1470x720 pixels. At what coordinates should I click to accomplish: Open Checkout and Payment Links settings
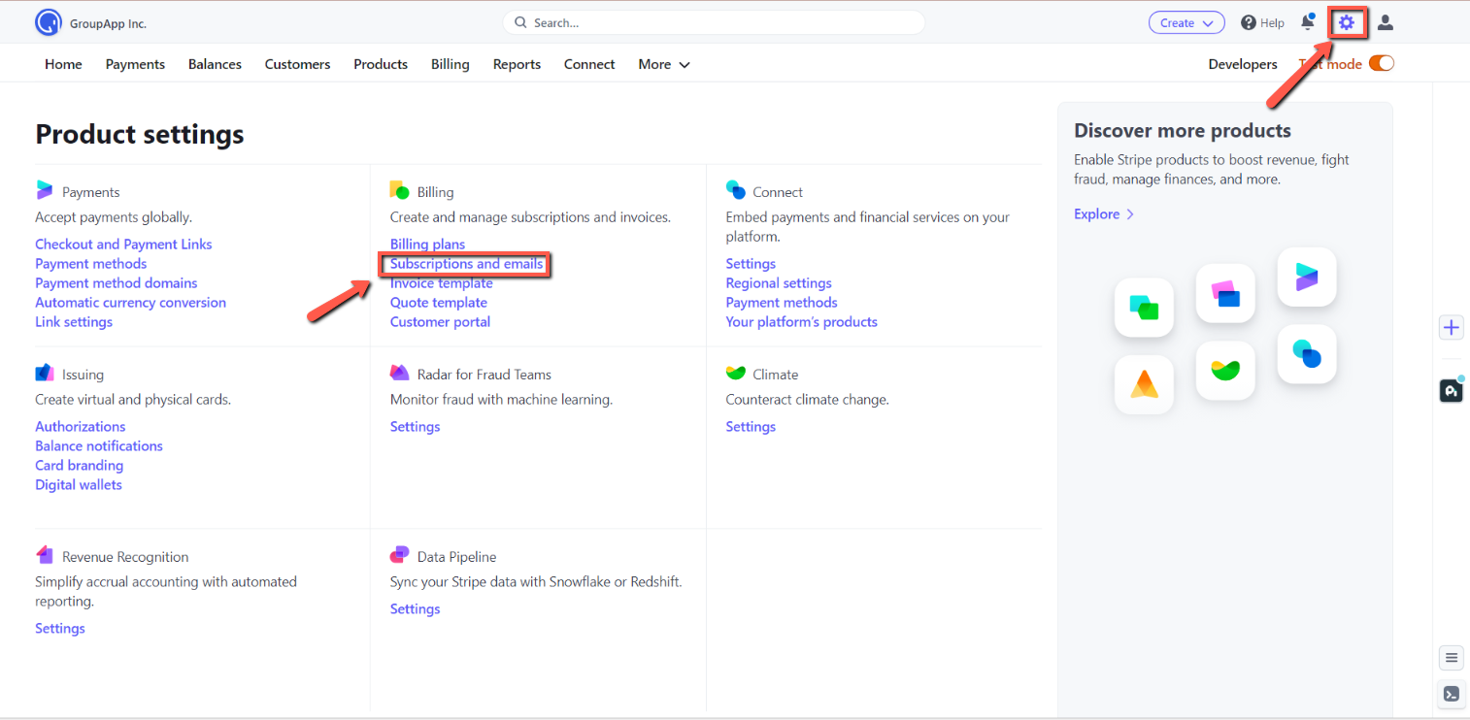point(123,245)
